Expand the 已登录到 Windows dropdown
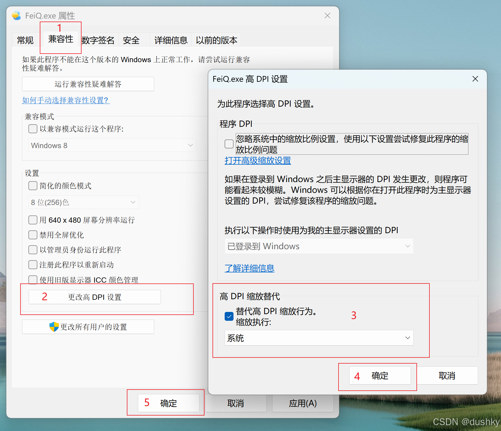Screen dimensions: 501x431 coord(319,246)
